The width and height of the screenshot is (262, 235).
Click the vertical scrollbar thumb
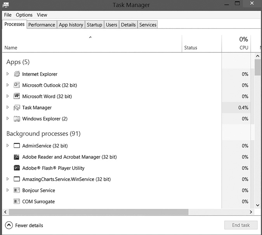(x=258, y=67)
